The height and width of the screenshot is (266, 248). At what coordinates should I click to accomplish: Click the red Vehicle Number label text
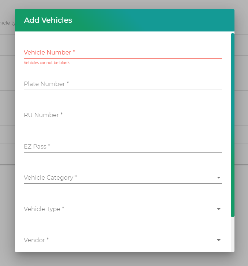pos(49,53)
